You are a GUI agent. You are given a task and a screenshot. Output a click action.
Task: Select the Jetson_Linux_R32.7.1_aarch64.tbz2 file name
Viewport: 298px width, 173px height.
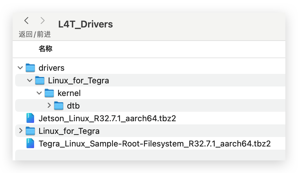coord(107,118)
